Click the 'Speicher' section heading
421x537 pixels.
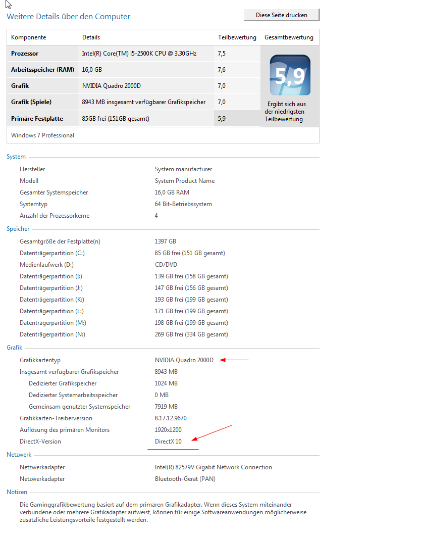tap(18, 229)
